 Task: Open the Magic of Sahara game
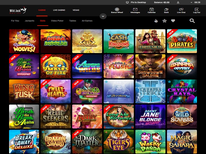[182, 142]
